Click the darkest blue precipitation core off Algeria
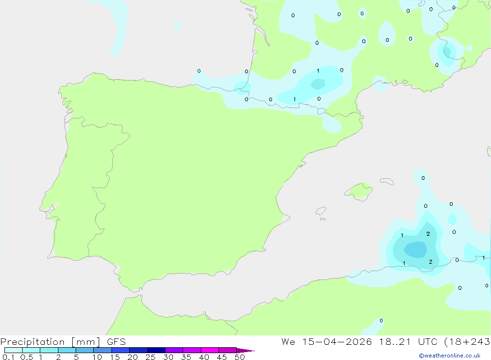This screenshot has width=491, height=360. pyautogui.click(x=415, y=249)
